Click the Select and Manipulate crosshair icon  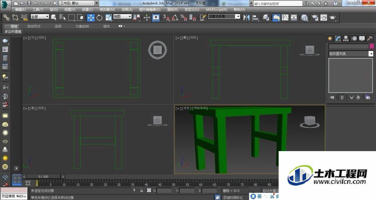(147, 17)
